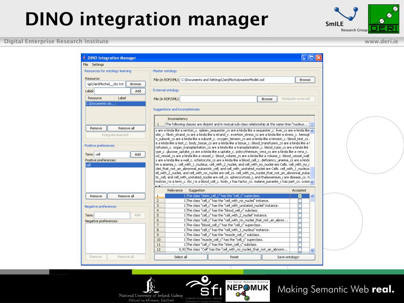Click the external ontology file field
This screenshot has width=404, height=303.
[218, 99]
